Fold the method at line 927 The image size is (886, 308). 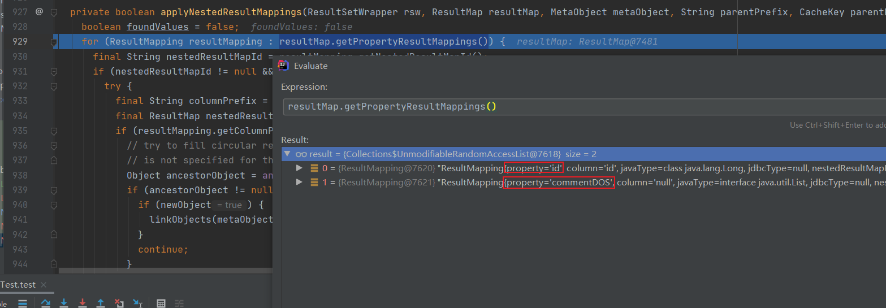pos(54,11)
